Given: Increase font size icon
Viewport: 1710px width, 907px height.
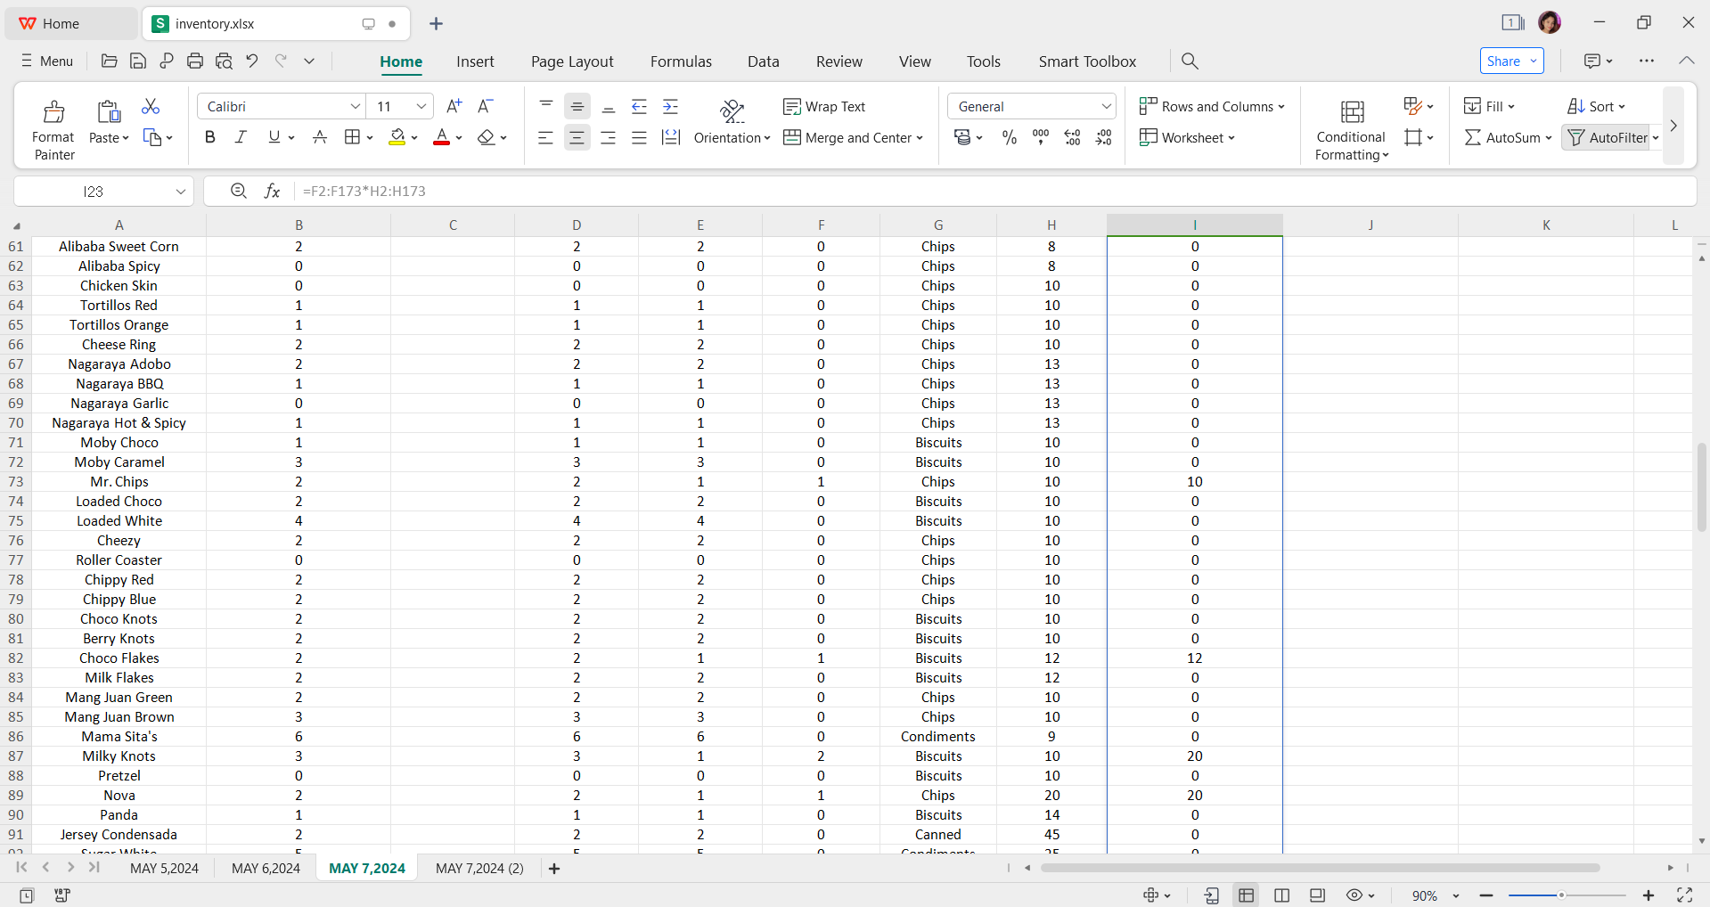Looking at the screenshot, I should pos(454,106).
